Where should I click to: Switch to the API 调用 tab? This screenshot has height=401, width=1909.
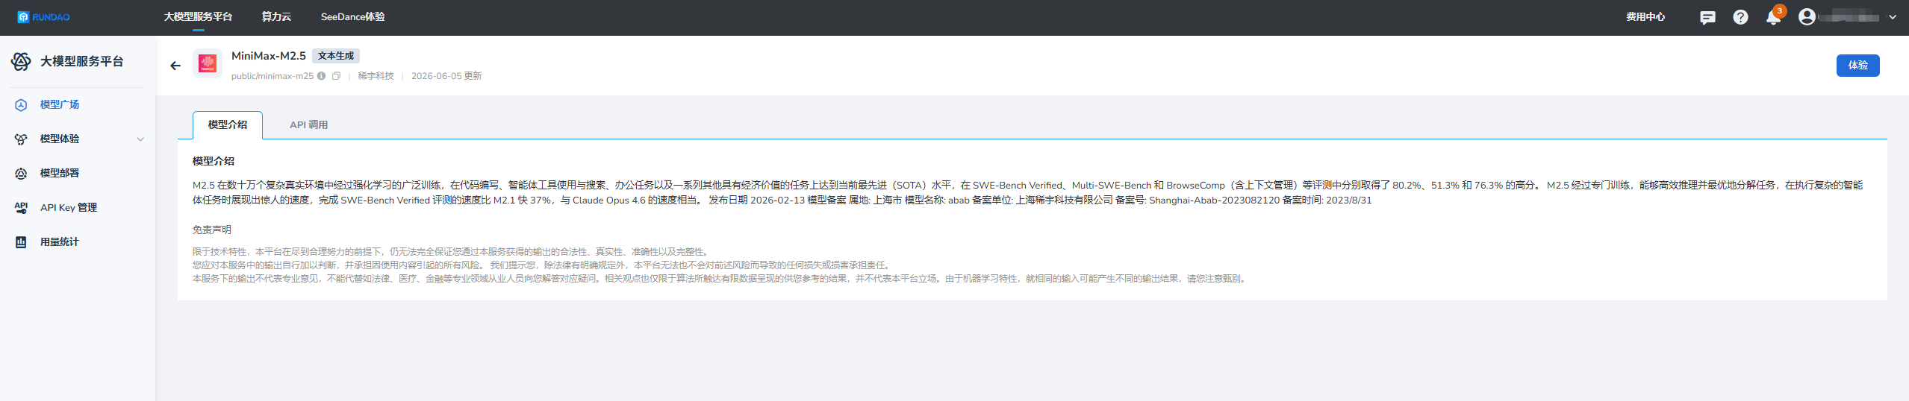click(309, 124)
